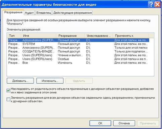Click Только для этой папки cell
This screenshot has width=162, height=129.
(131, 48)
